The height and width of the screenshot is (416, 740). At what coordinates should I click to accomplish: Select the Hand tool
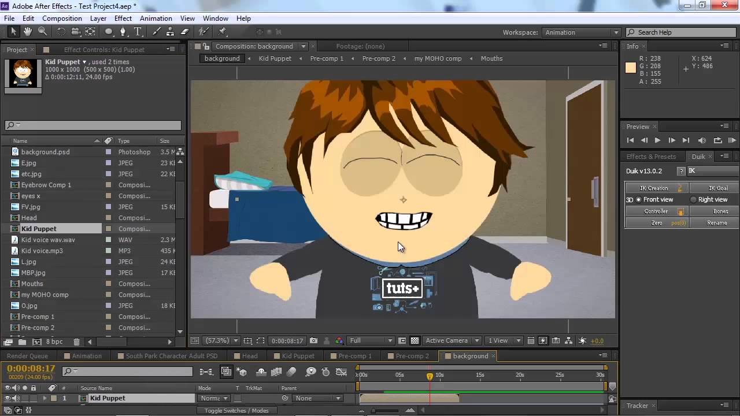pyautogui.click(x=27, y=32)
